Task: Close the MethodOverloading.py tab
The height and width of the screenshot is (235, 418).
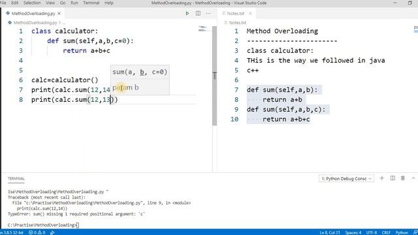Action: pos(59,13)
